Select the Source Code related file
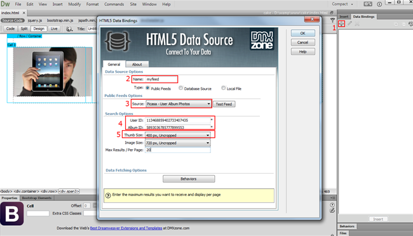413x236 pixels. tap(12, 20)
